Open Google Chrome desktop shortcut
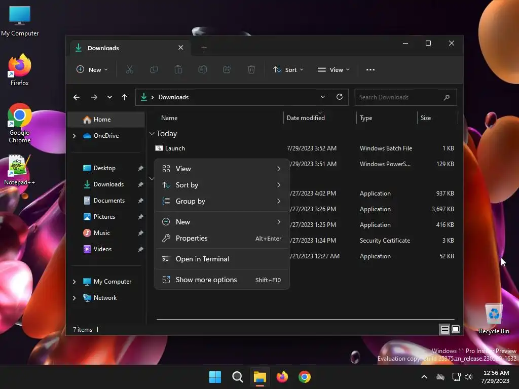The width and height of the screenshot is (519, 389). (20, 123)
